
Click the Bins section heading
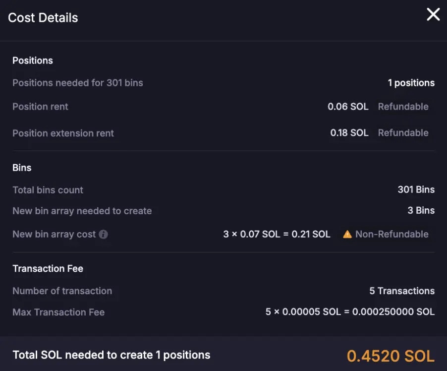coord(22,168)
